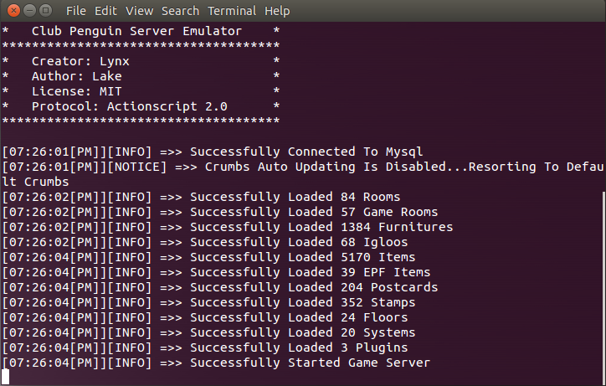Click the 'Successfully Connected To Mysql' log line
The height and width of the screenshot is (386, 606).
click(212, 152)
